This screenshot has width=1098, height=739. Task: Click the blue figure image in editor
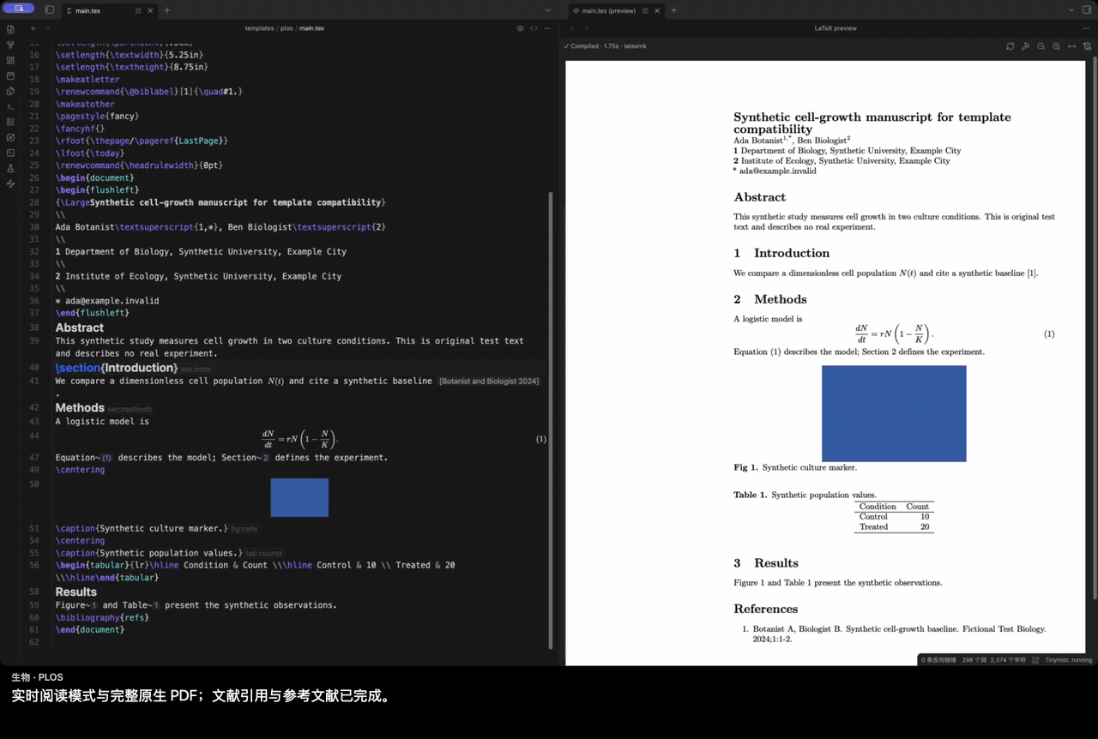pyautogui.click(x=299, y=497)
